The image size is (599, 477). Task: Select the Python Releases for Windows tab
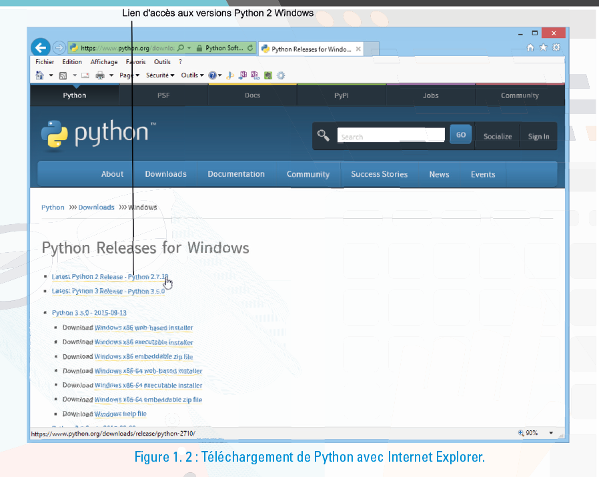pos(312,49)
